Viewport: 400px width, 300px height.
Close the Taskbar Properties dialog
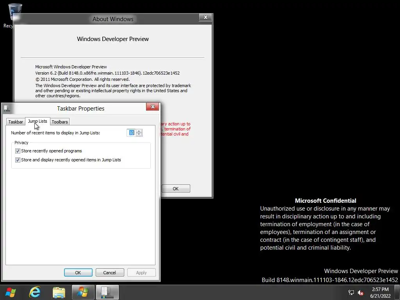153,107
